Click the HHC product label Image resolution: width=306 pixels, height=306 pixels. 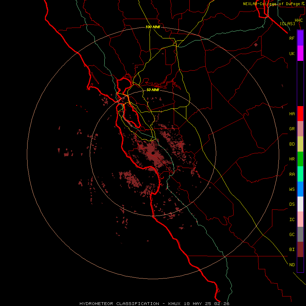point(299,20)
